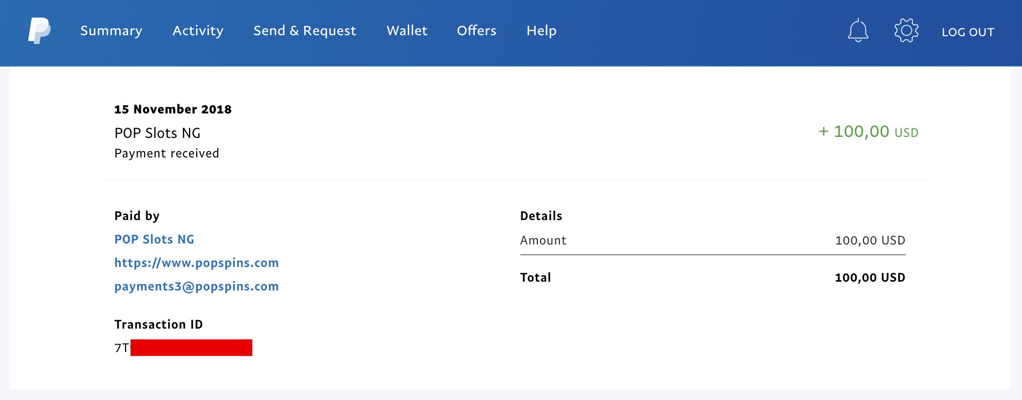Click the PayPal logo icon
This screenshot has width=1022, height=400.
coord(39,31)
